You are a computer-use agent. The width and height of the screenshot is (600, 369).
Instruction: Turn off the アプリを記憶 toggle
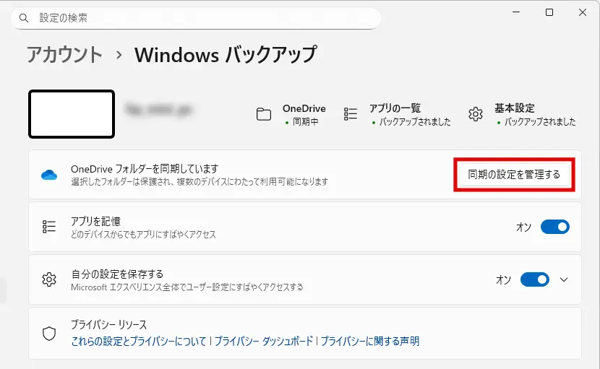coord(555,227)
